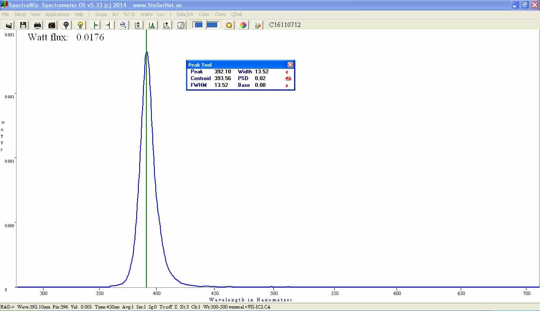This screenshot has width=540, height=311.
Task: Open the File menu
Action: coord(5,14)
